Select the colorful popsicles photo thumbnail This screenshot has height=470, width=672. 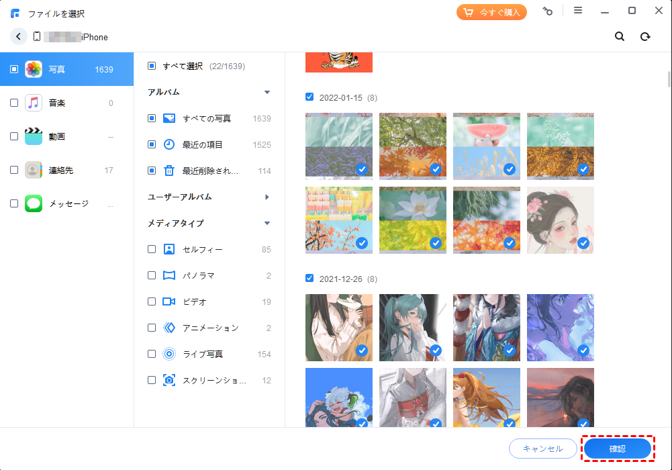point(339,220)
